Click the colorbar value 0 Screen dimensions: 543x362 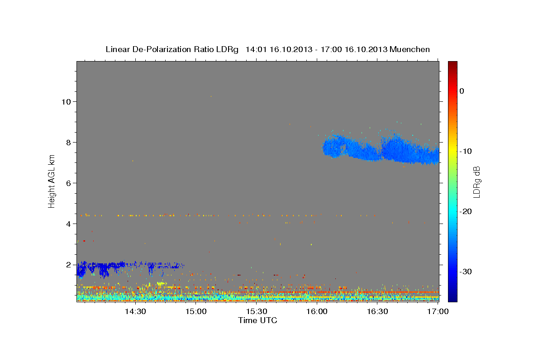(x=462, y=91)
